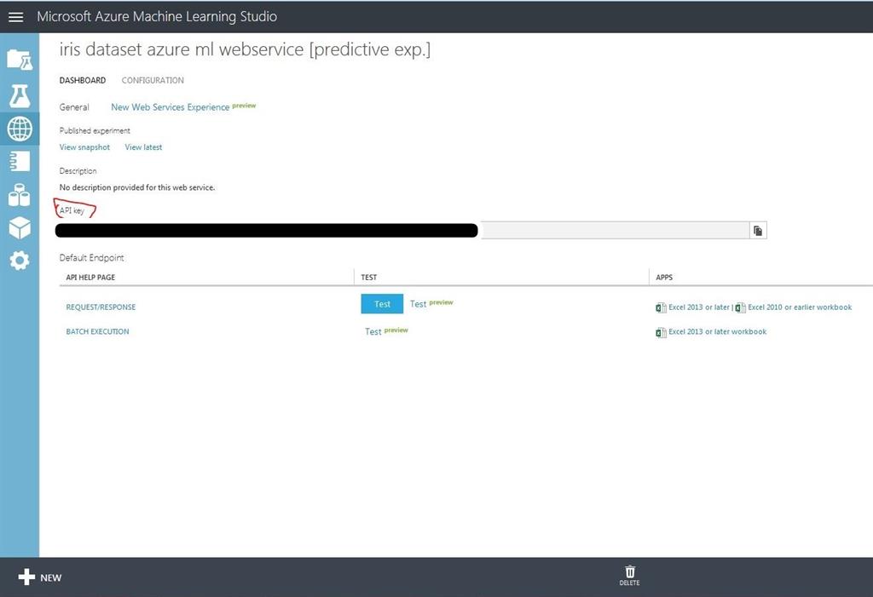The image size is (873, 597).
Task: Open Datasets icon in sidebar
Action: [20, 195]
